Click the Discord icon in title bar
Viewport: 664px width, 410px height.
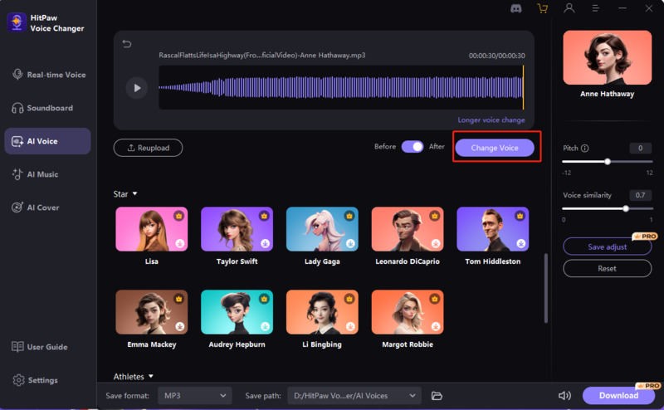point(517,8)
